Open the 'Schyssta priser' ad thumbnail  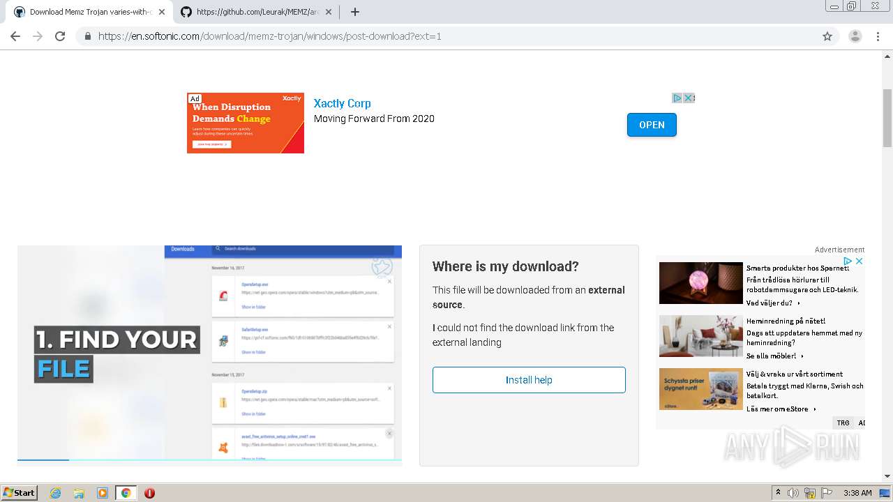(700, 389)
